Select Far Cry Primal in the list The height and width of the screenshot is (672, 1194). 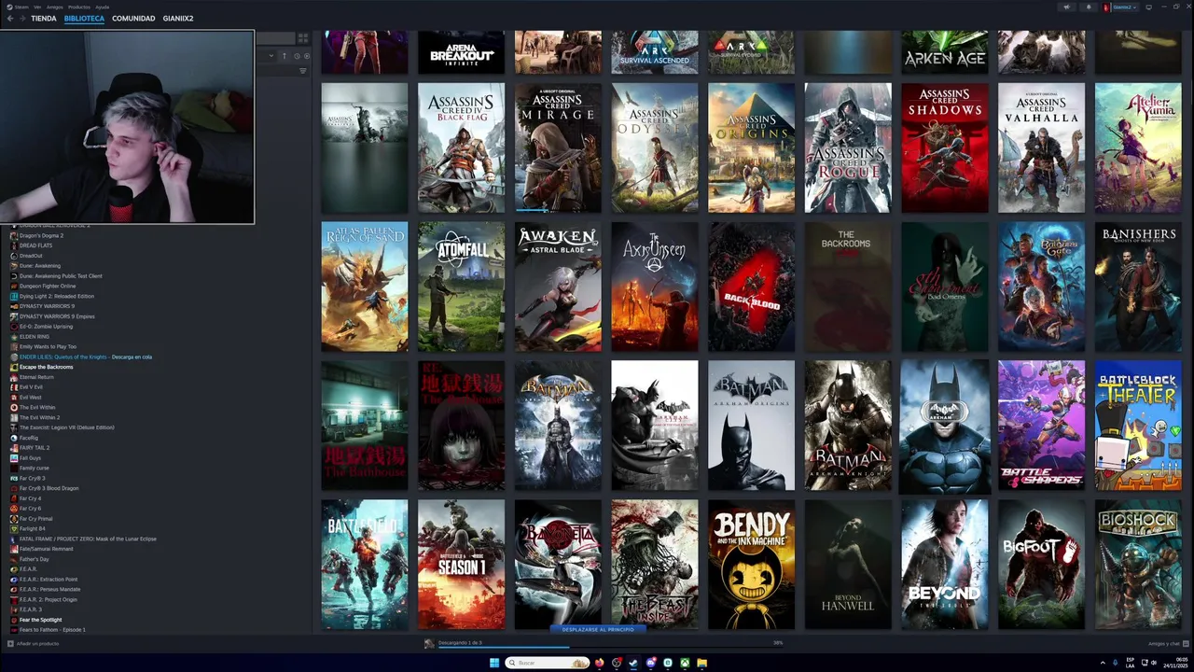(36, 519)
